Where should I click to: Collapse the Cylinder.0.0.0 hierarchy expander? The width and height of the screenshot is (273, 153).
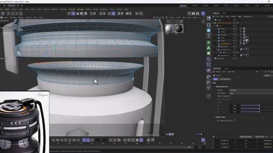point(216,49)
